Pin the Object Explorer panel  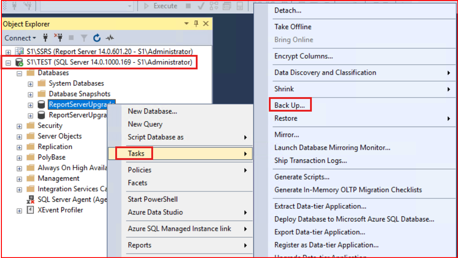coord(196,24)
